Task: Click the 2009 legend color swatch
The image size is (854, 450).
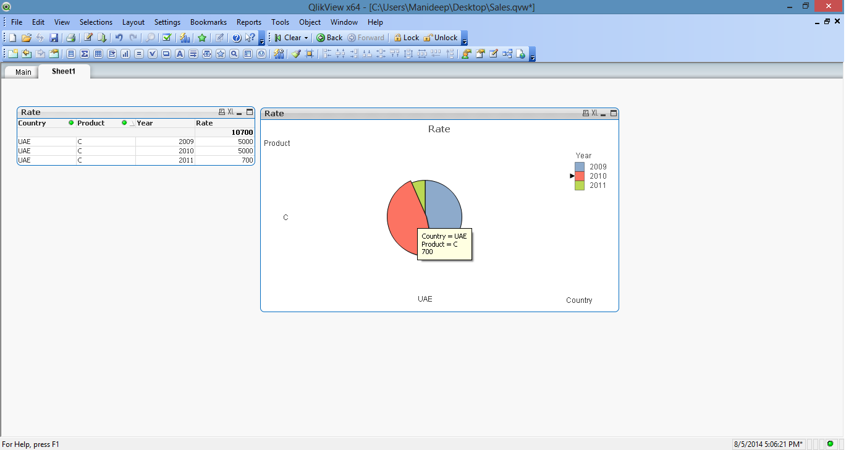Action: tap(580, 167)
